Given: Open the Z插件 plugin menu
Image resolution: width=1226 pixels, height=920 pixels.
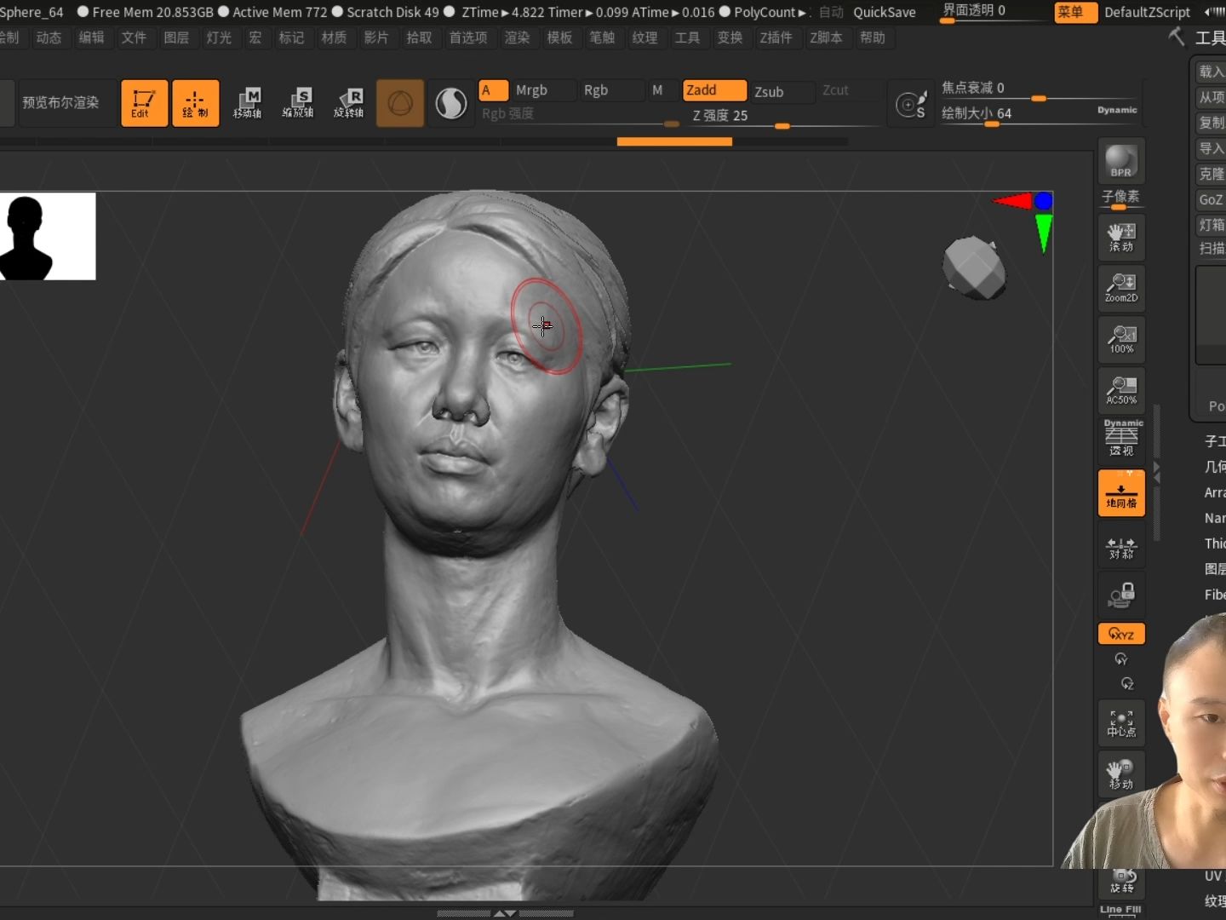Looking at the screenshot, I should click(776, 37).
